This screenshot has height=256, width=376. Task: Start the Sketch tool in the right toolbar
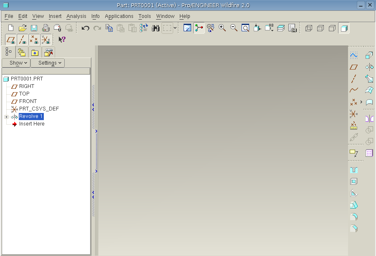click(x=353, y=55)
